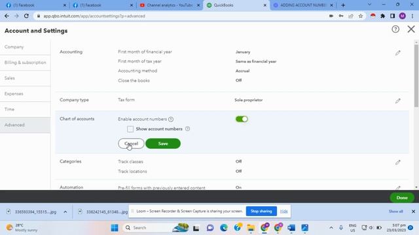Switch to the first Facebook tab
The height and width of the screenshot is (235, 419).
35,5
